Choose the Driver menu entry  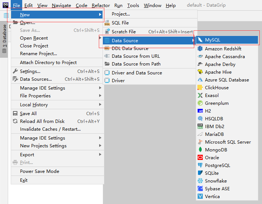coord(149,80)
